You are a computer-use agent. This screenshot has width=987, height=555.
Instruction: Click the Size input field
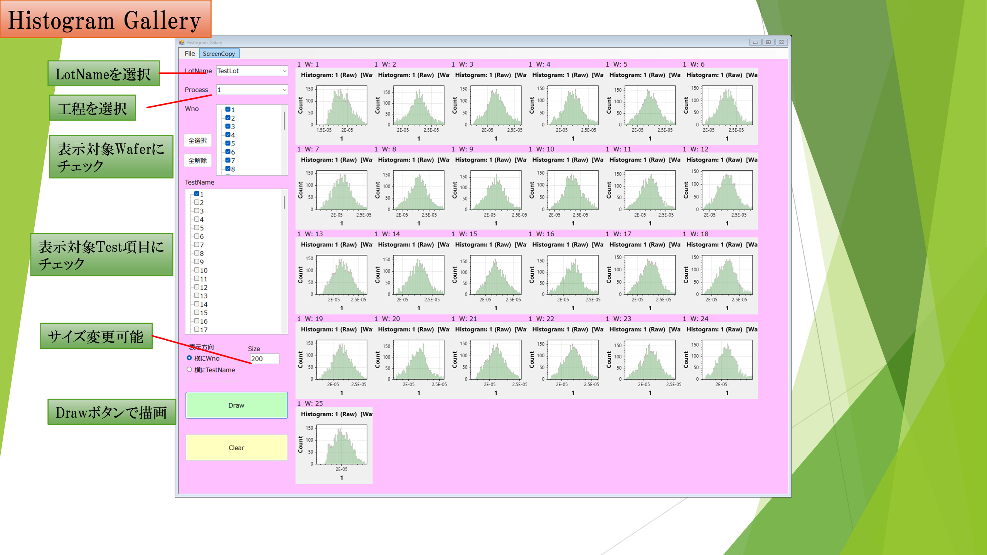point(264,359)
